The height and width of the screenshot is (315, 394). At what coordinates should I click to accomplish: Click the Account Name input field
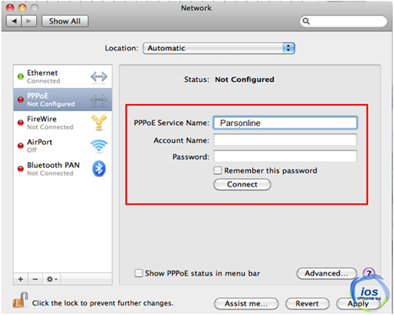point(285,140)
